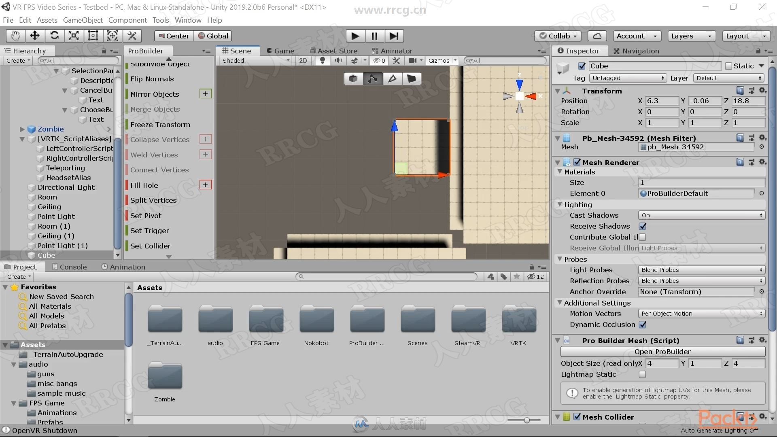Click Open ProBuilder button
This screenshot has height=437, width=777.
(x=662, y=352)
